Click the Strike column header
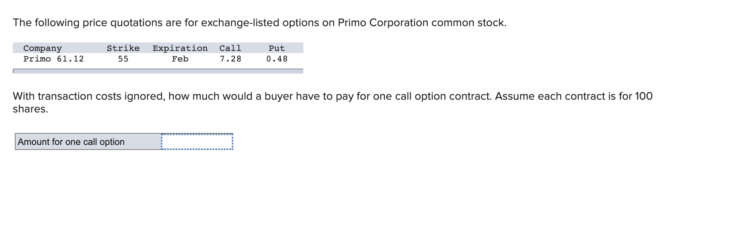This screenshot has width=740, height=227. pos(123,48)
